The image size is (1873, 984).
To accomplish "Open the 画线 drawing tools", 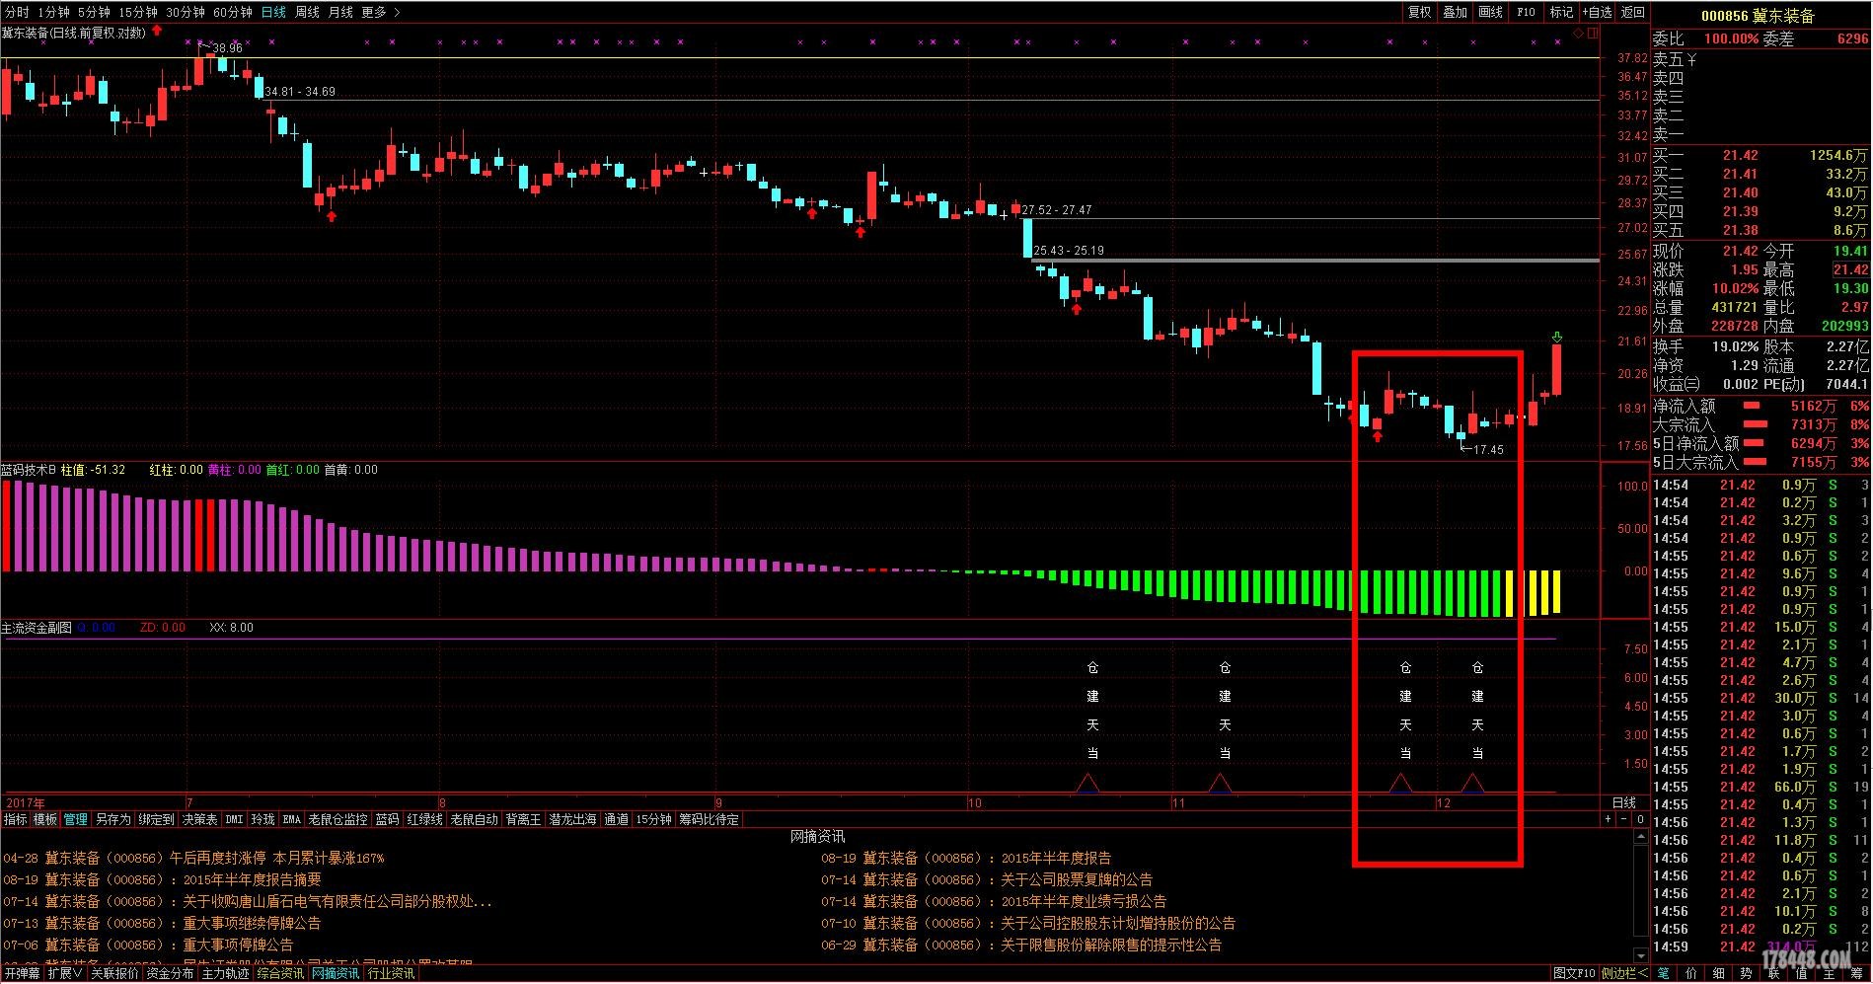I will point(1490,12).
